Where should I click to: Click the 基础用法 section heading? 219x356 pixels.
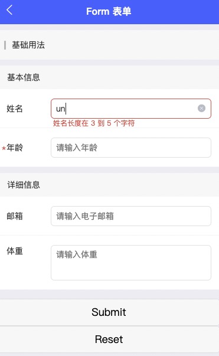pyautogui.click(x=28, y=45)
